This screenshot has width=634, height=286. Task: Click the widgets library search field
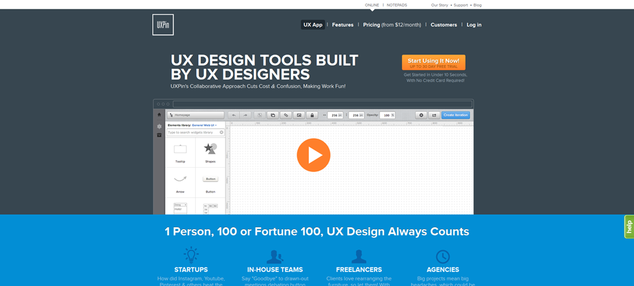[x=196, y=132]
